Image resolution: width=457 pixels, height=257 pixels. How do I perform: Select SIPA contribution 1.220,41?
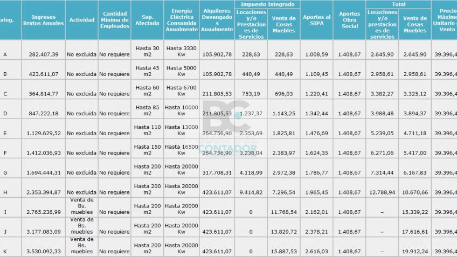point(316,94)
